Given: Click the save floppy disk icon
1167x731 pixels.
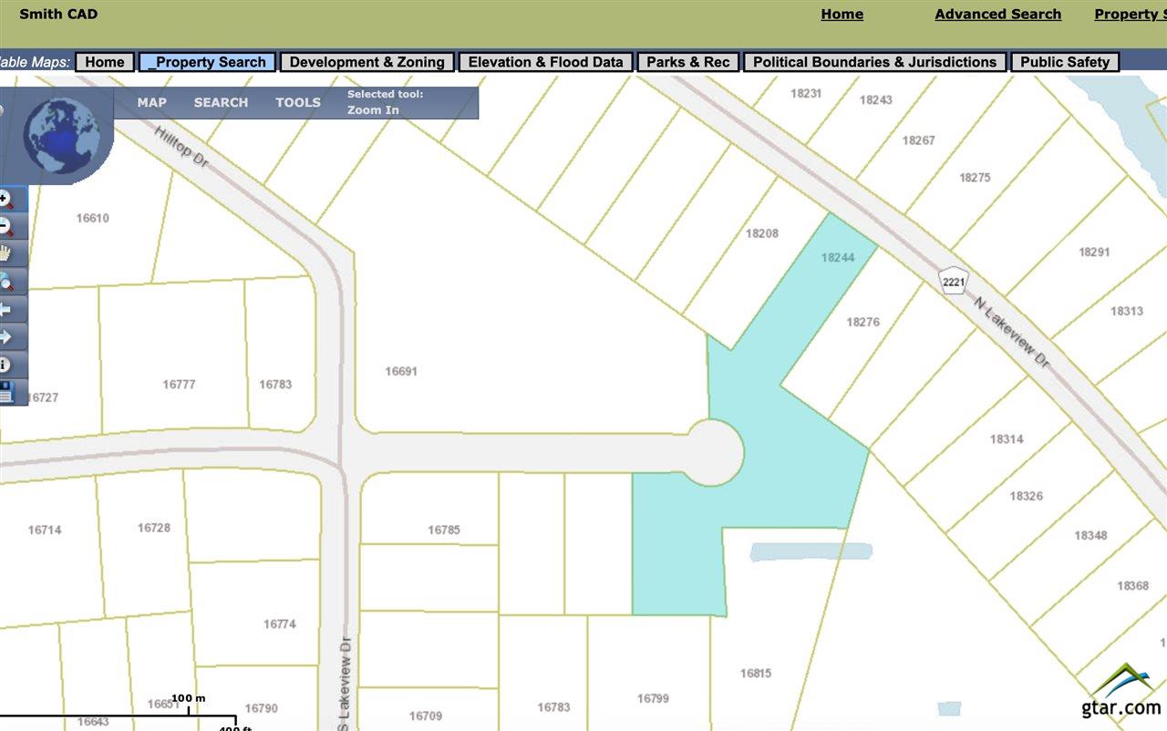Looking at the screenshot, I should 5,392.
